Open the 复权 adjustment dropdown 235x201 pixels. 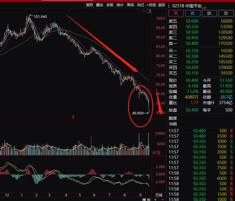tap(89, 5)
